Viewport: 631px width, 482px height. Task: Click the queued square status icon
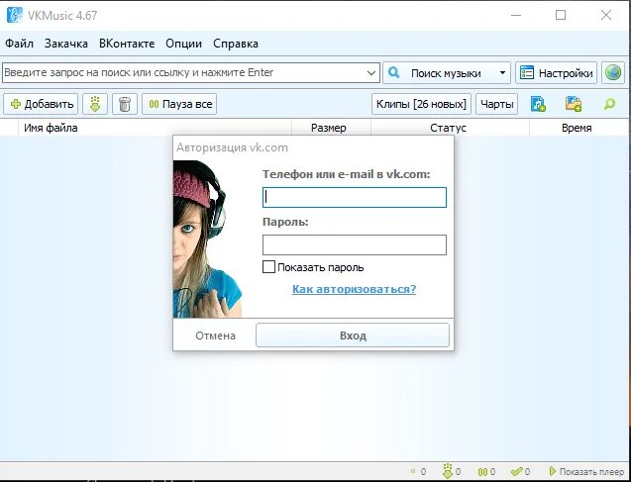coord(413,471)
